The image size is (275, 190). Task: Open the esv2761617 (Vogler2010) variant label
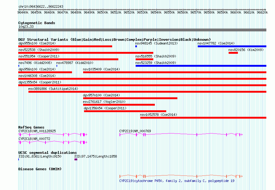pos(104,102)
